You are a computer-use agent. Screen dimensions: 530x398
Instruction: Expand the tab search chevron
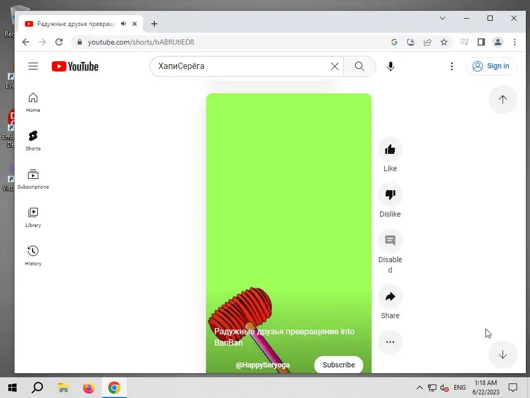pyautogui.click(x=443, y=18)
